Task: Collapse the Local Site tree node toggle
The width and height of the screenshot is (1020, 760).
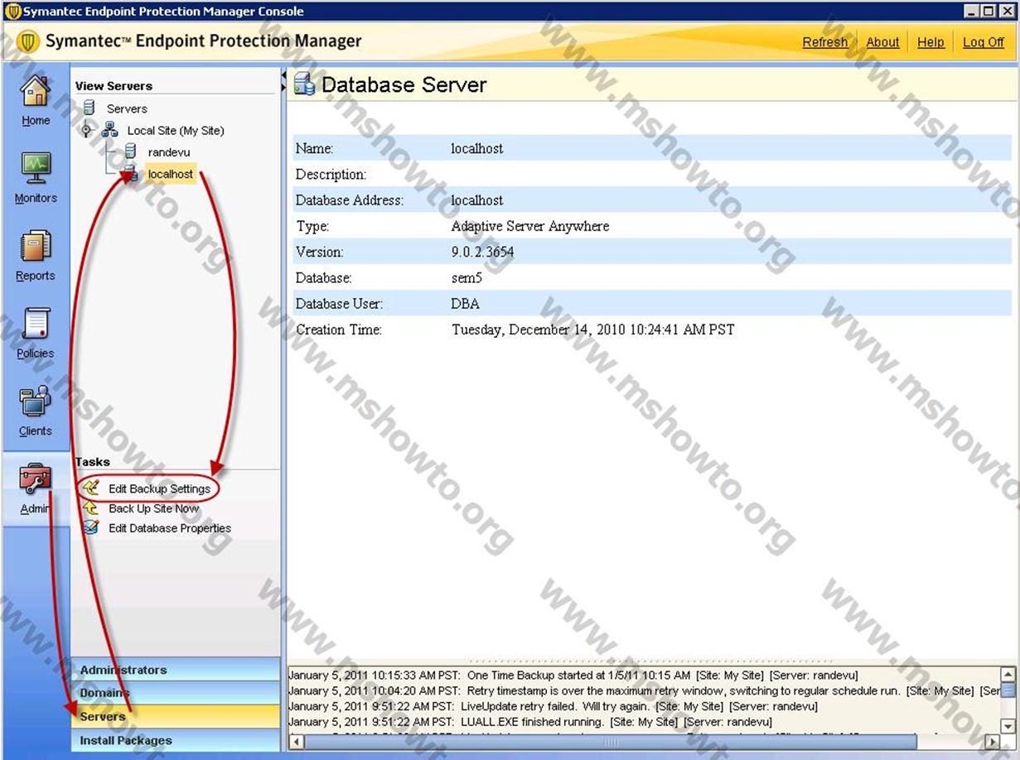Action: point(86,130)
